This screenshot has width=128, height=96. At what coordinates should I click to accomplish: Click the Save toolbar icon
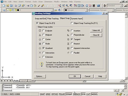tap(11, 6)
